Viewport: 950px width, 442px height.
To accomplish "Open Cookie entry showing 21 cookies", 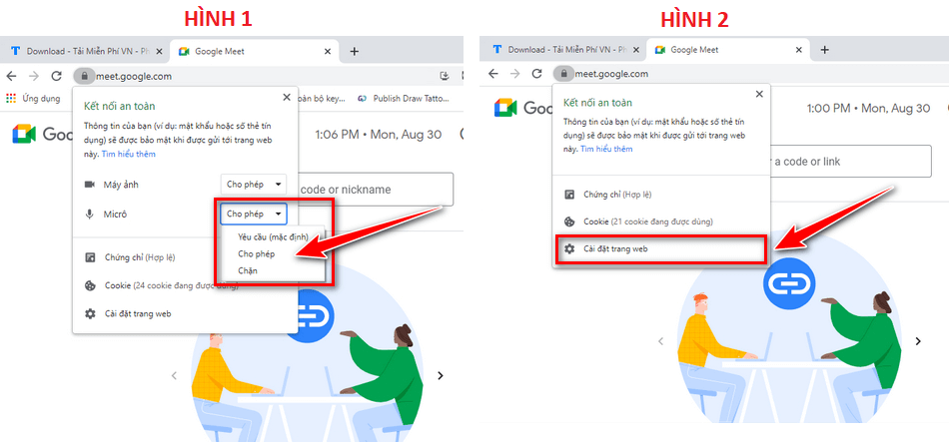I will [649, 221].
